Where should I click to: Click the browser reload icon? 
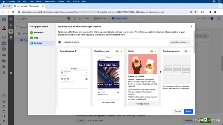tap(13, 12)
